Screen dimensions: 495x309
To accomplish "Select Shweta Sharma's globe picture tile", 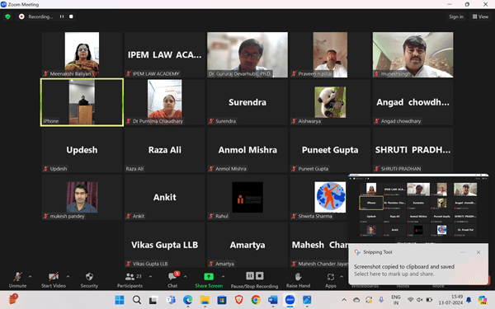I will point(318,198).
